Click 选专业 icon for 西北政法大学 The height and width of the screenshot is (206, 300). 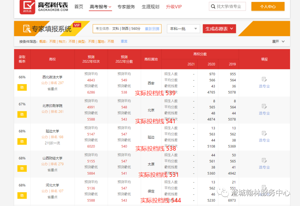pyautogui.click(x=264, y=79)
